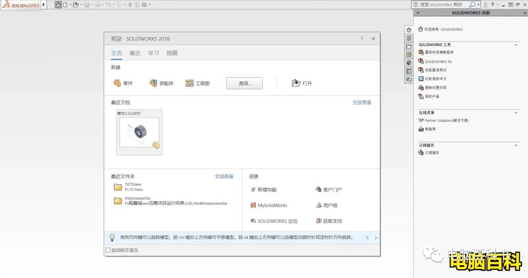Open dropdown arrow next to Open icon
The image size is (528, 278).
81,5
